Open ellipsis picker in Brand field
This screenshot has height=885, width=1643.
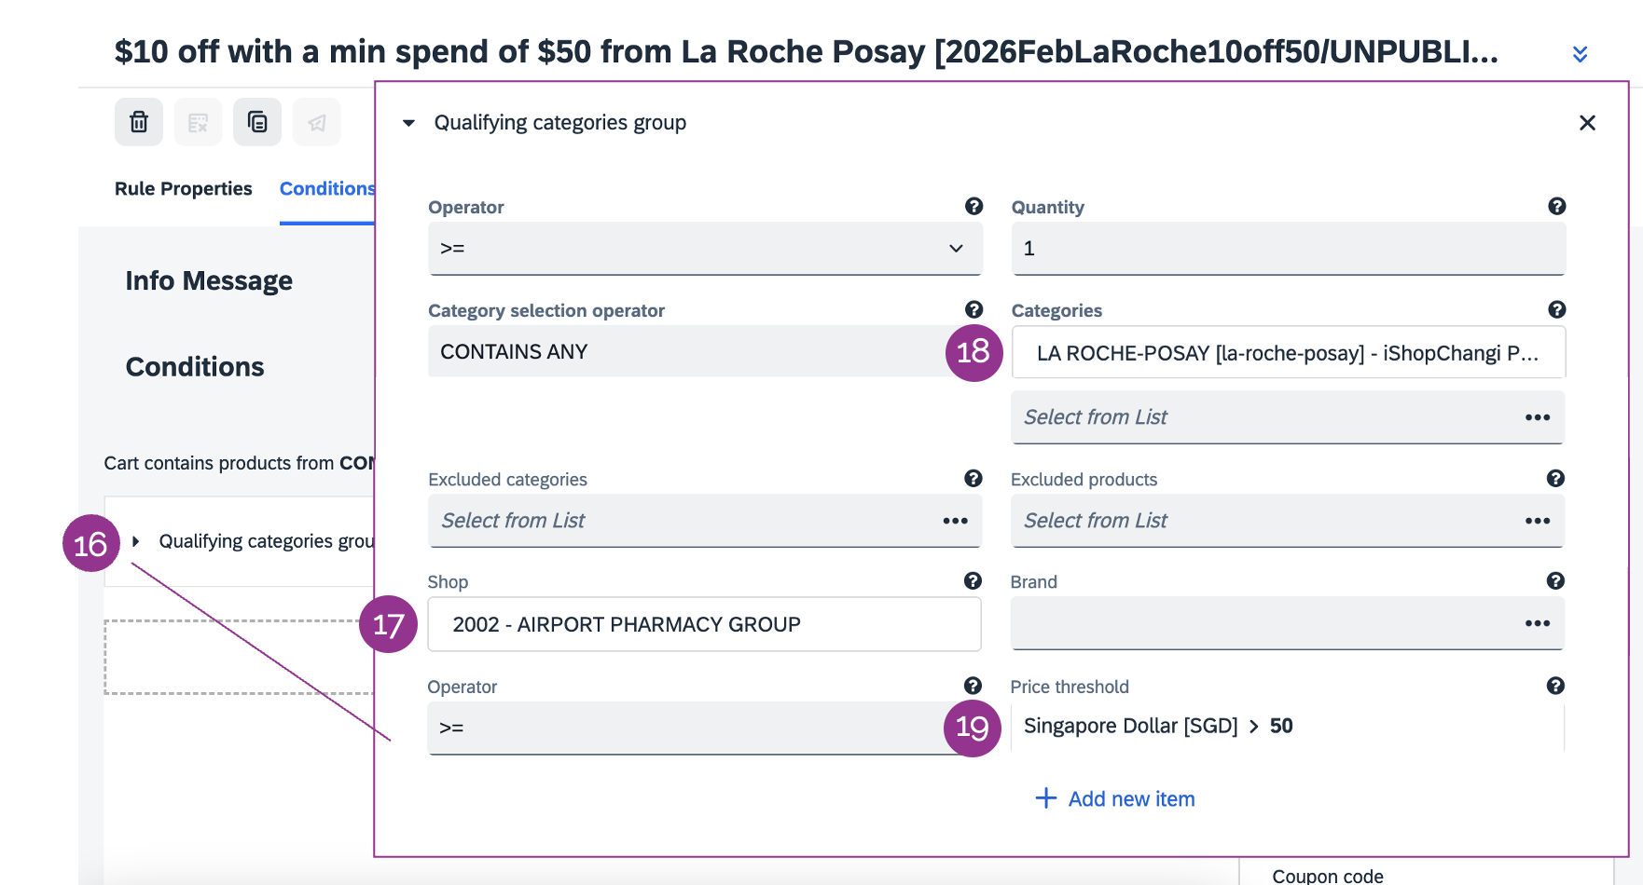click(x=1537, y=623)
